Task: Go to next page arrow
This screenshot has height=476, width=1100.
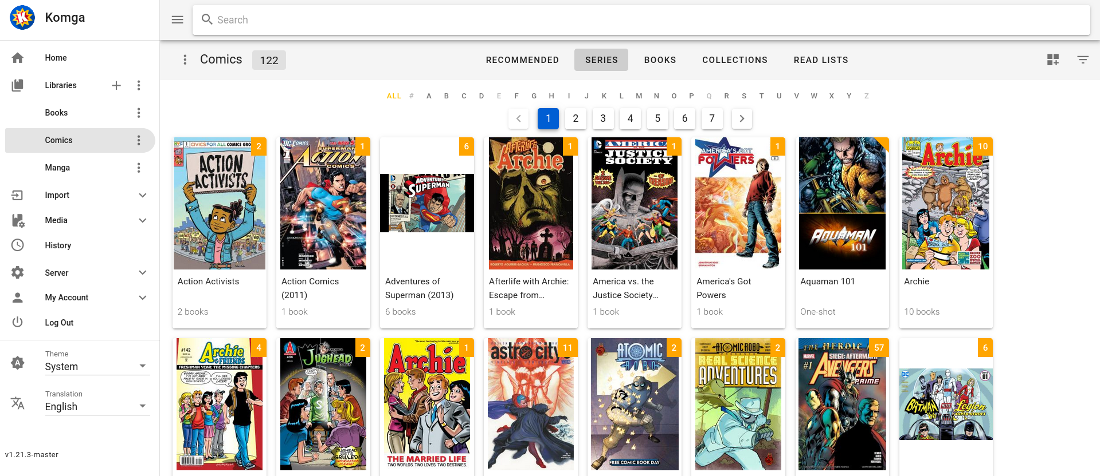Action: (x=742, y=118)
